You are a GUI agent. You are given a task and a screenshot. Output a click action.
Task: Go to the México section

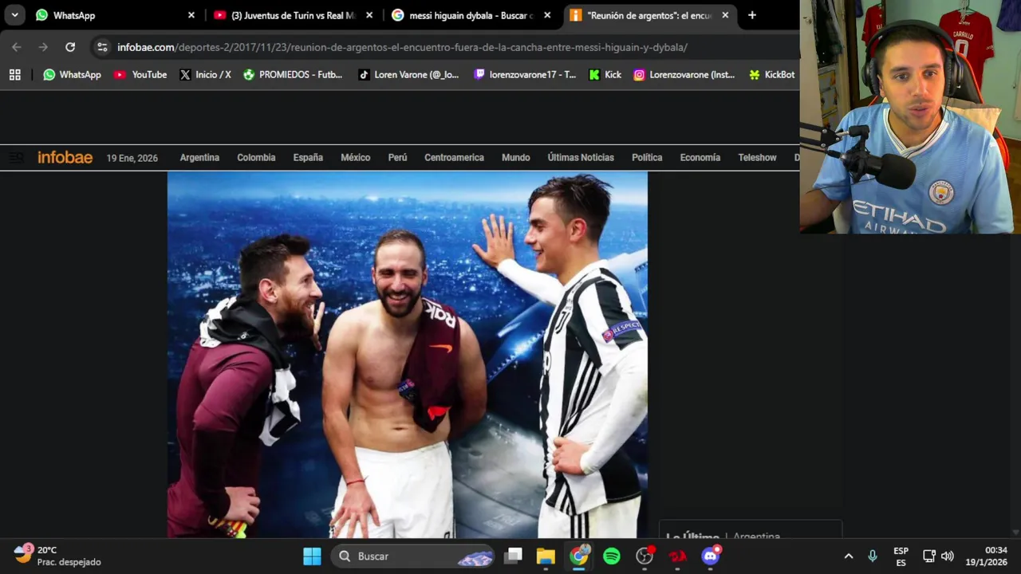[x=355, y=158]
